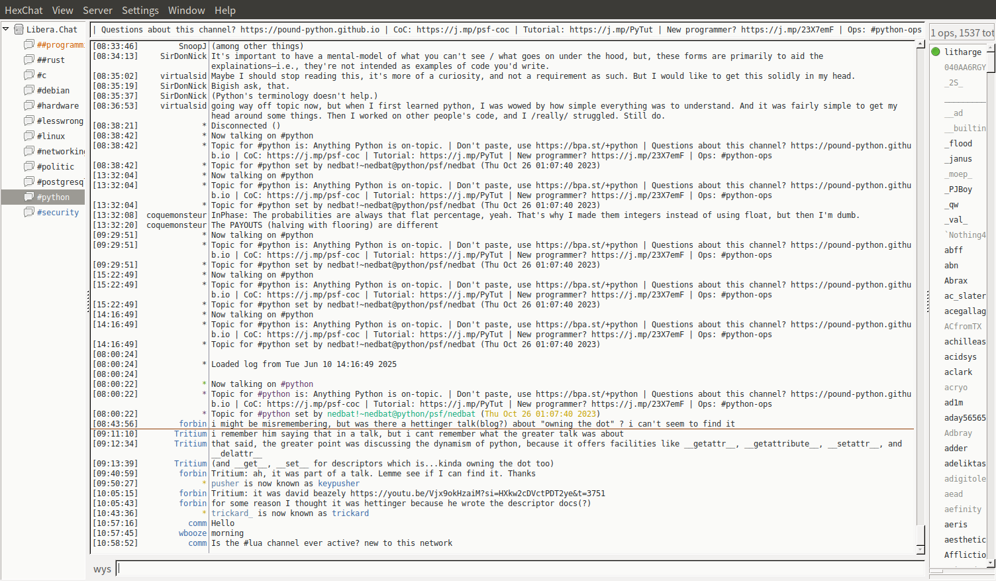The width and height of the screenshot is (996, 581).
Task: Click the #python-ops channel link in topic bar
Action: pos(896,30)
